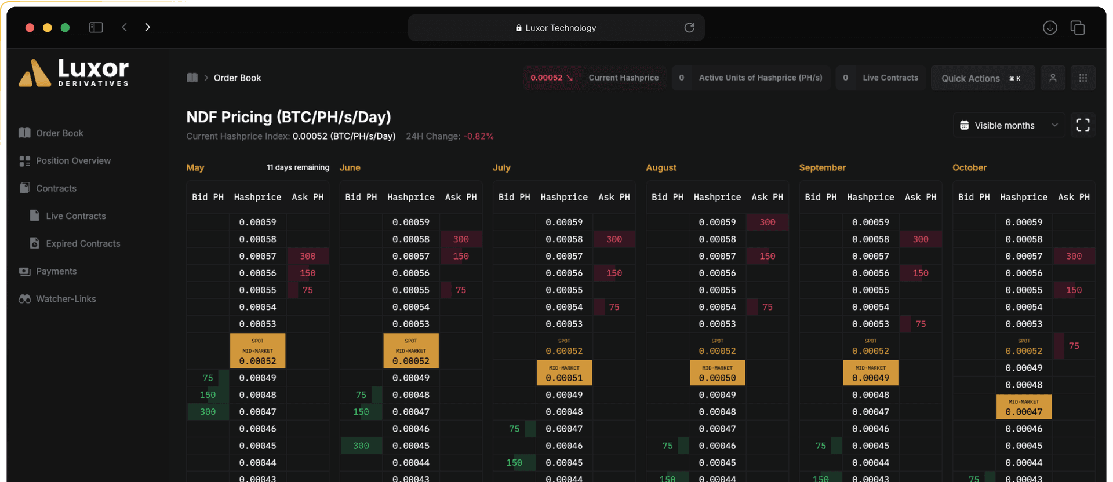1113x482 pixels.
Task: Go forward with the browser forward arrow
Action: tap(147, 27)
